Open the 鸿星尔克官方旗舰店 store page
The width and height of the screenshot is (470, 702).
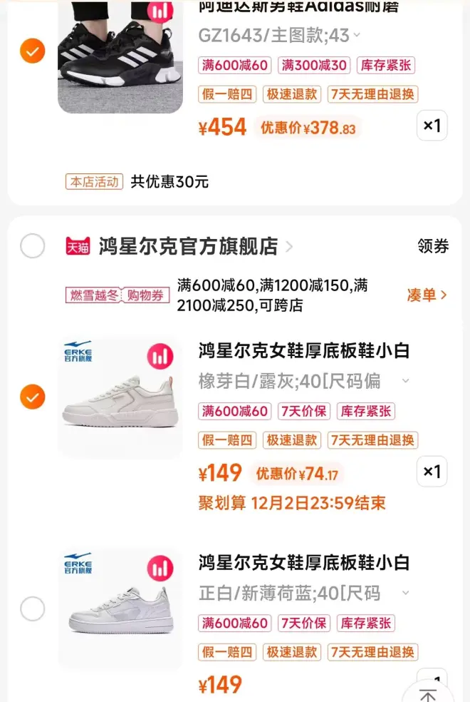pos(189,247)
